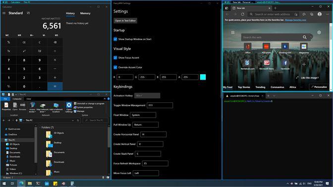
Task: Open Calculator's hamburger navigation menu
Action: pos(4,13)
